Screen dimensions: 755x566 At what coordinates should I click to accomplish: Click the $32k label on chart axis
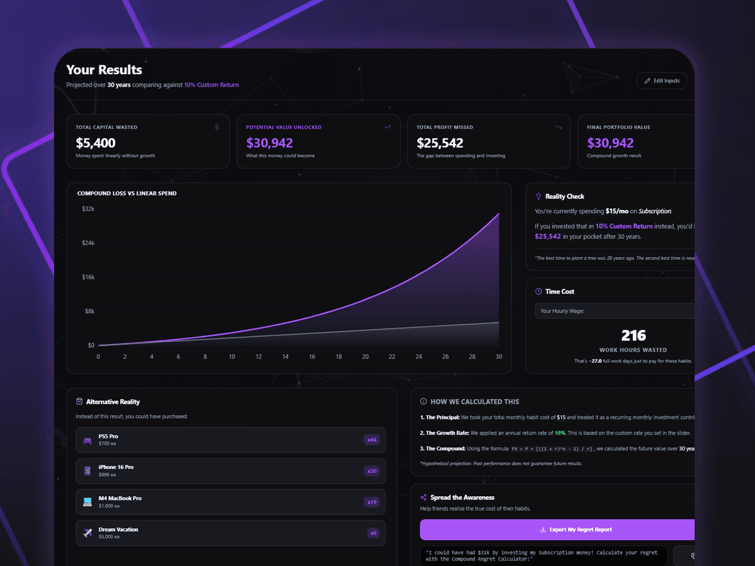click(x=88, y=208)
